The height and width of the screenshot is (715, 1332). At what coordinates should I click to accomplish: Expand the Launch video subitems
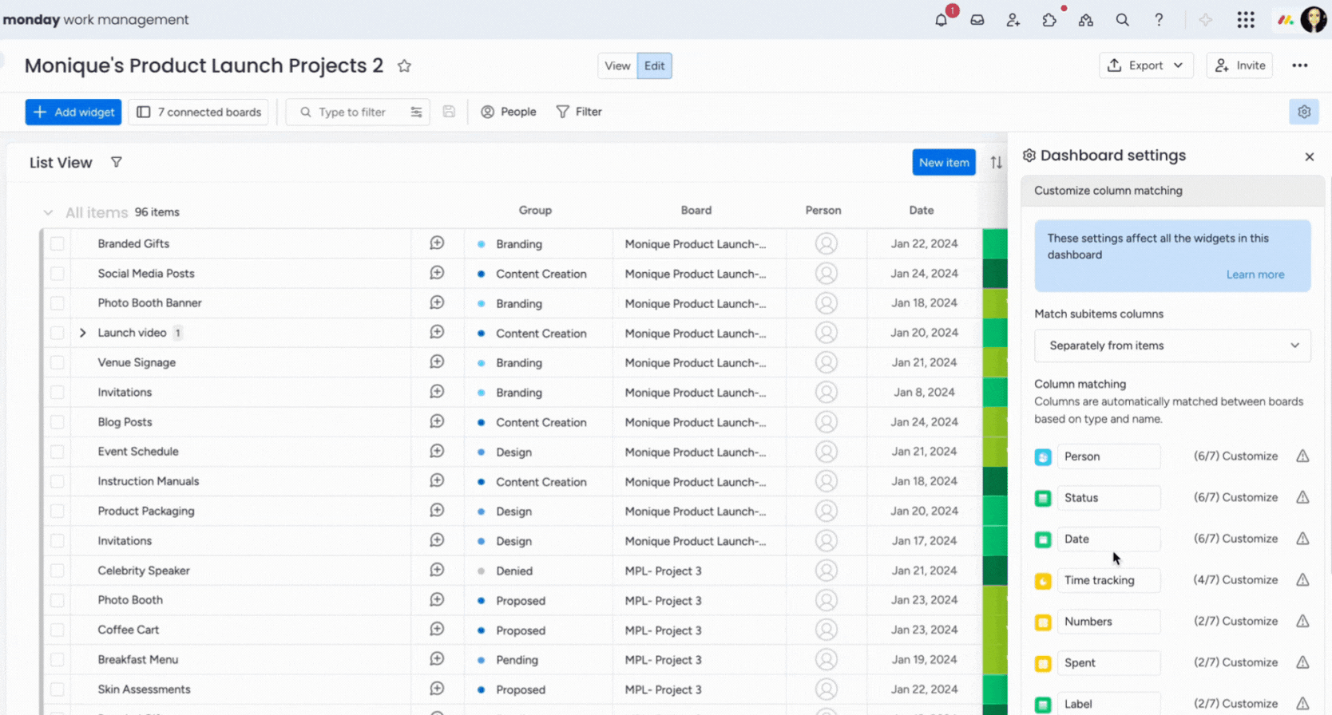pyautogui.click(x=82, y=333)
